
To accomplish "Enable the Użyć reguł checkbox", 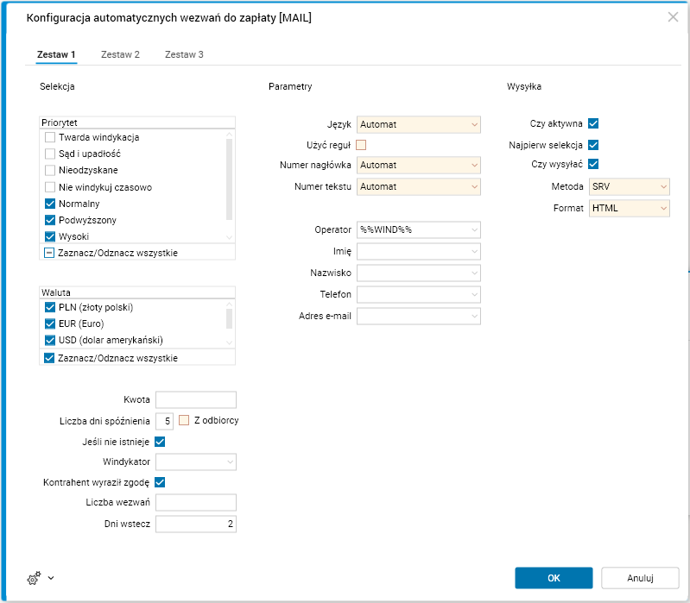I will tap(362, 144).
